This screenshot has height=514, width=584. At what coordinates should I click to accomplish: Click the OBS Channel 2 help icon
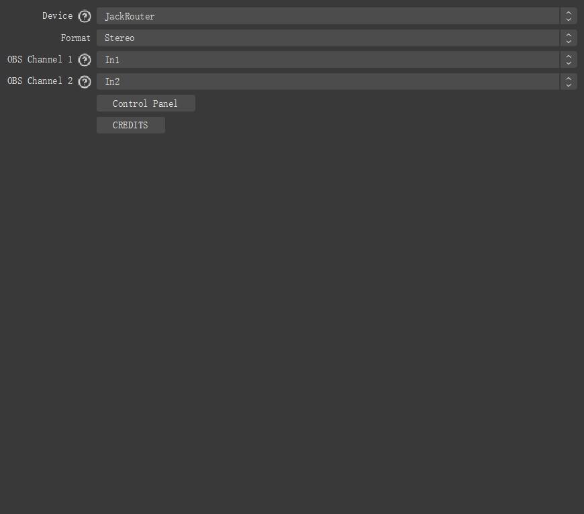point(85,81)
